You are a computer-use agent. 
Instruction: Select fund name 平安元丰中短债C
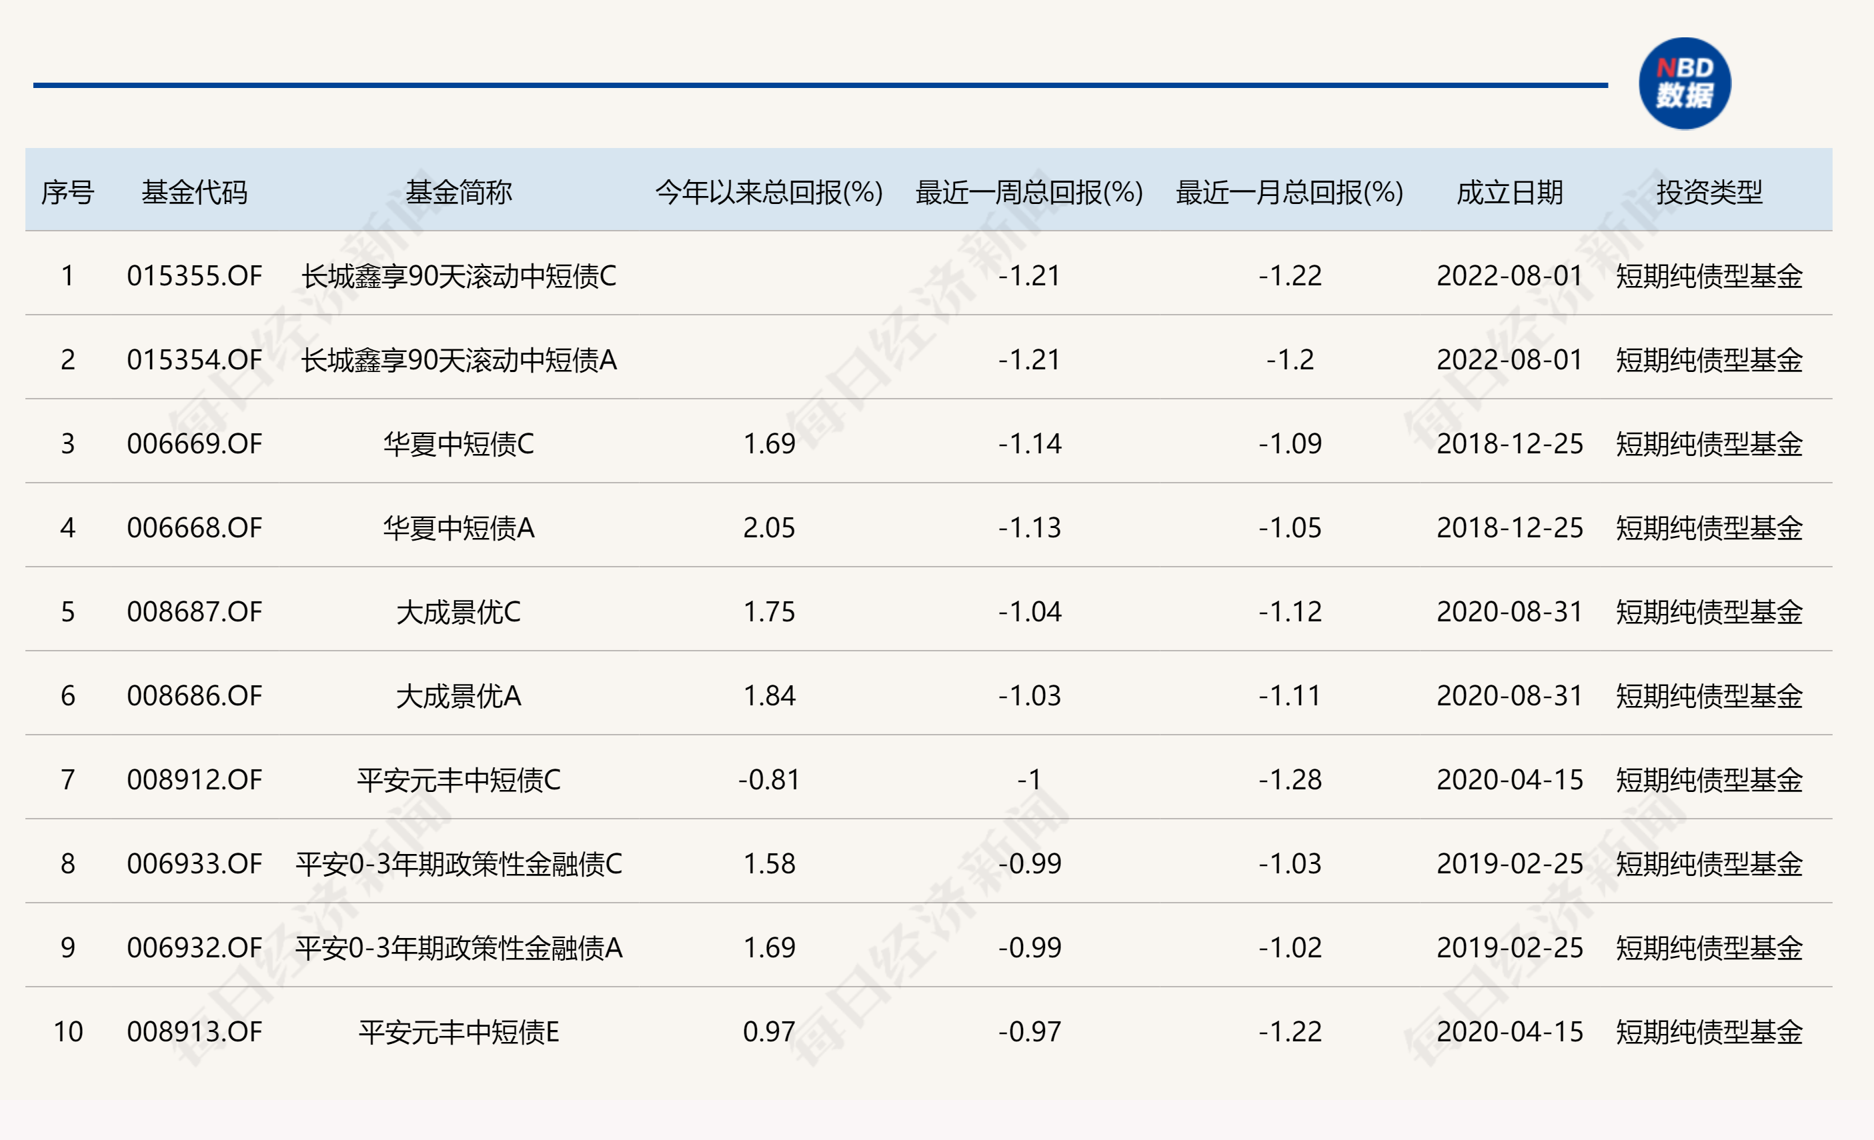(459, 780)
